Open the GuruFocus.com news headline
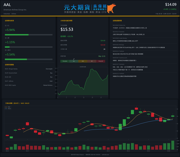180x157 pixels. (125, 61)
